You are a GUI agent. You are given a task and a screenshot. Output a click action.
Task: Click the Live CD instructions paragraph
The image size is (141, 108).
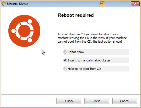[x=92, y=38]
